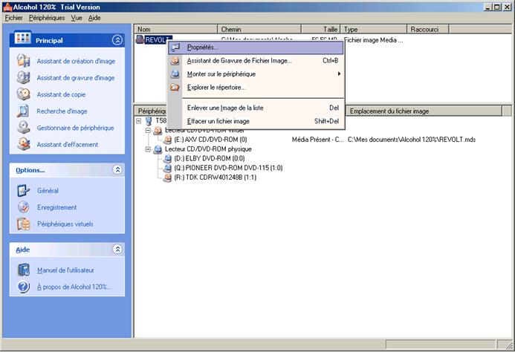Collapse the T58 computer tree node
515x352 pixels.
tap(139, 121)
